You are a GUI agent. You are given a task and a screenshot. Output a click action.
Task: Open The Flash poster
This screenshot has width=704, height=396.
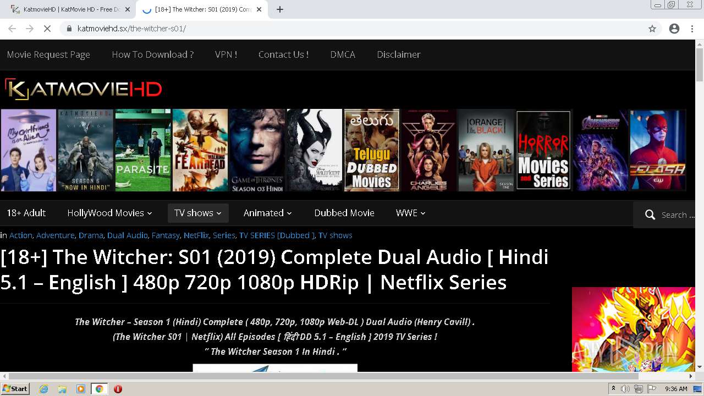coord(658,150)
